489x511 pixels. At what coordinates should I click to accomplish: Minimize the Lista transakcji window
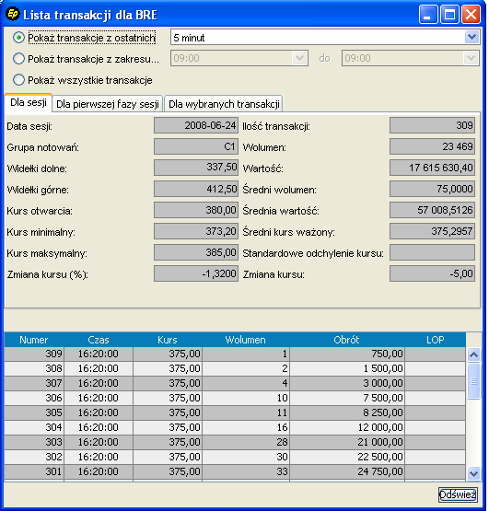(428, 15)
